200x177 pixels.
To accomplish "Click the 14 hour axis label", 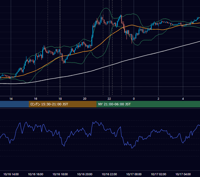I will (11, 99).
